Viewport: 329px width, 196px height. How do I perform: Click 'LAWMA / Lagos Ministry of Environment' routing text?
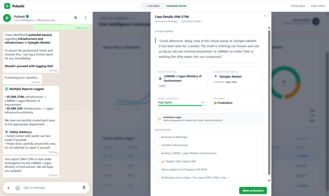(x=182, y=78)
